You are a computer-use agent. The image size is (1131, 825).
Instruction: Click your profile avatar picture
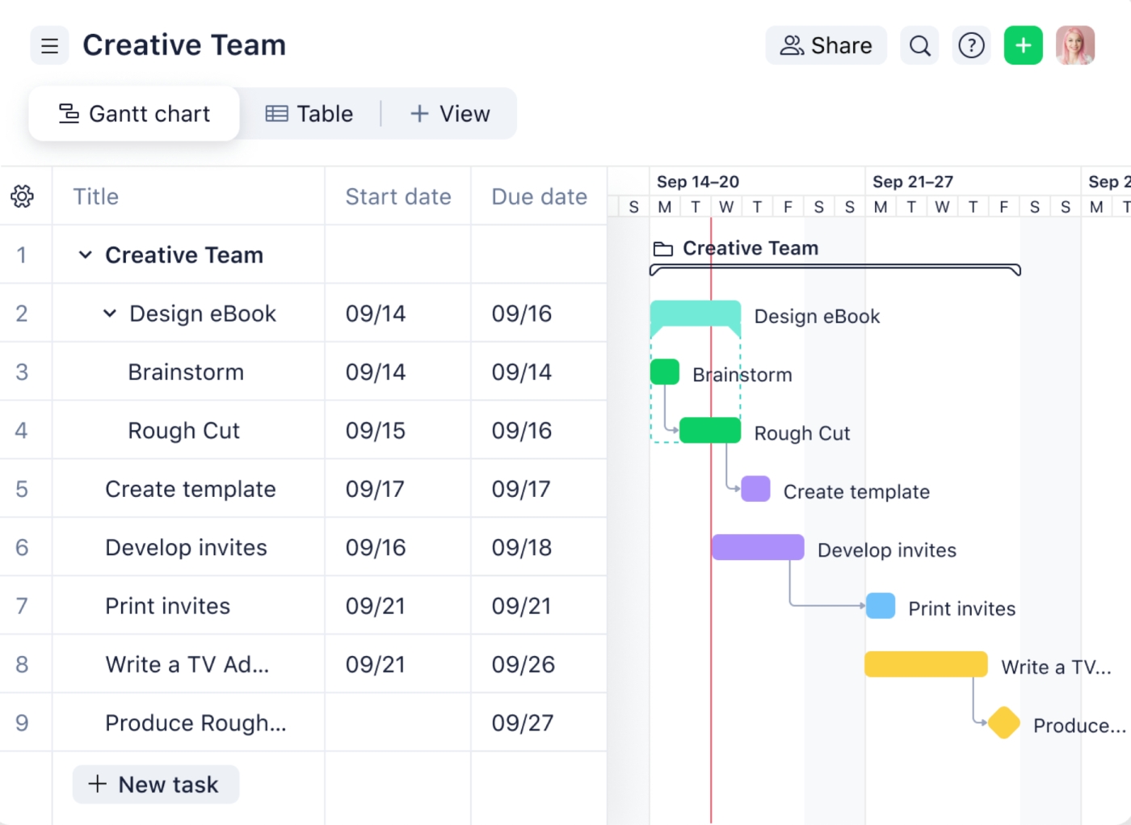1074,45
